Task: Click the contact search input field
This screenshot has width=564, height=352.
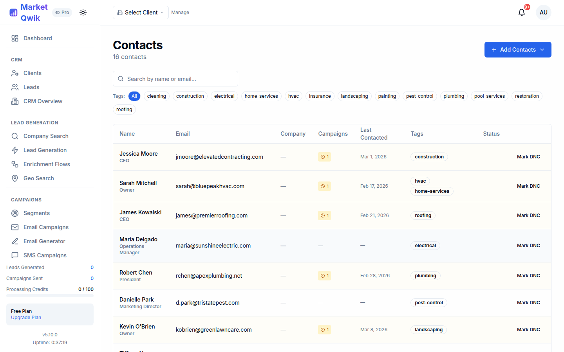Action: click(x=175, y=79)
